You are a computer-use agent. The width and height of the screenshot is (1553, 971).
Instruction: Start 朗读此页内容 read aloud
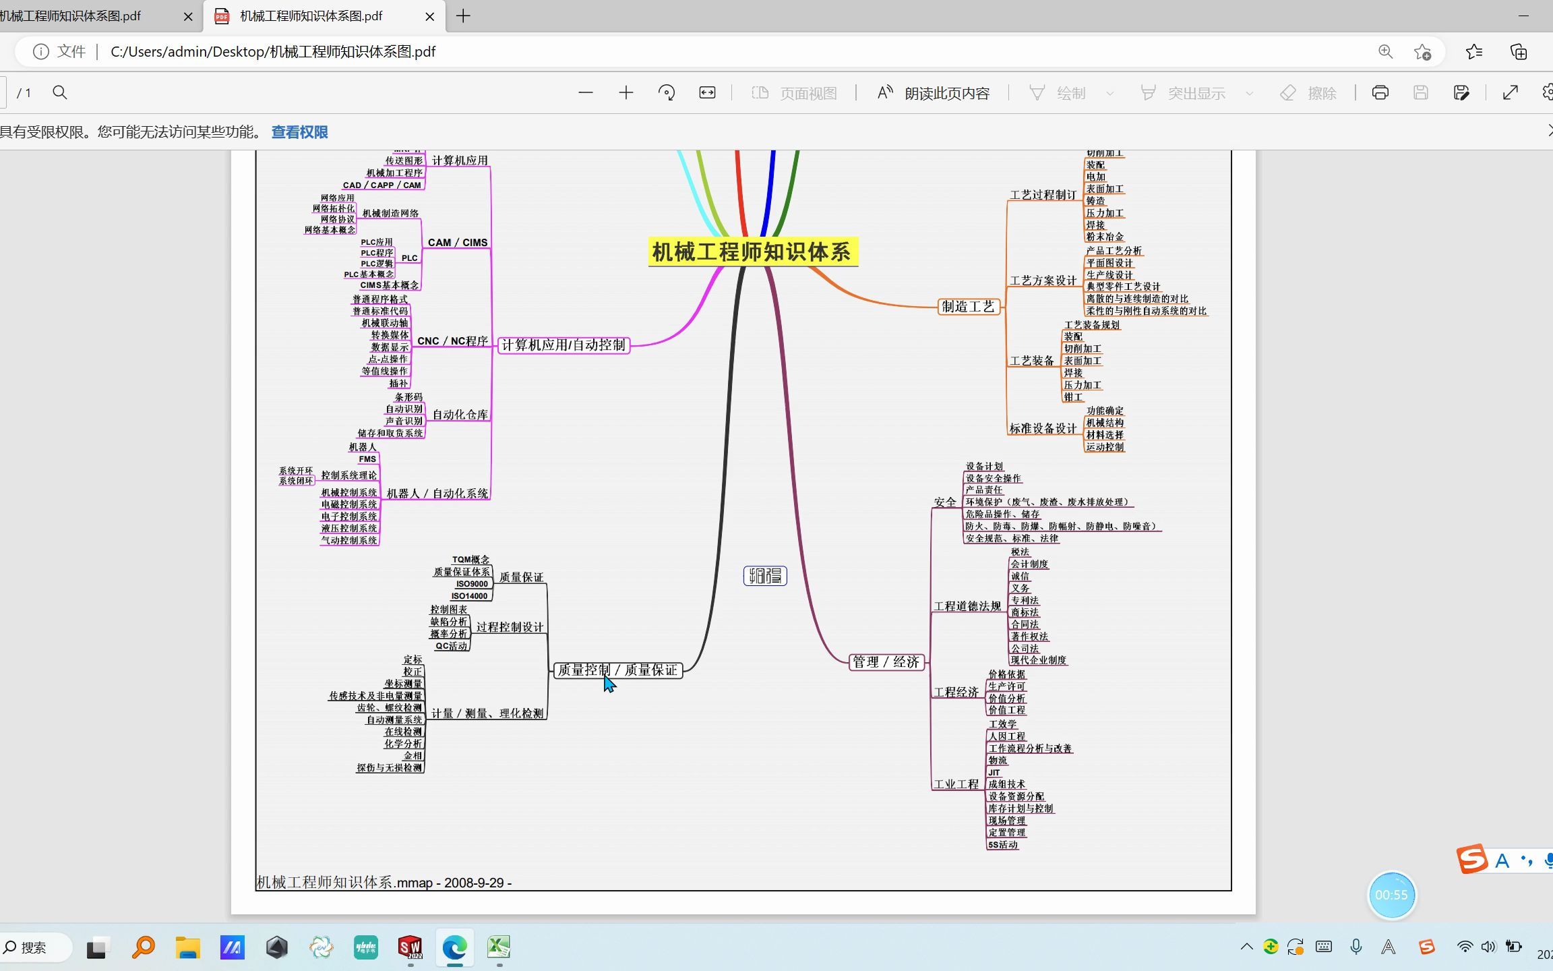(x=933, y=93)
